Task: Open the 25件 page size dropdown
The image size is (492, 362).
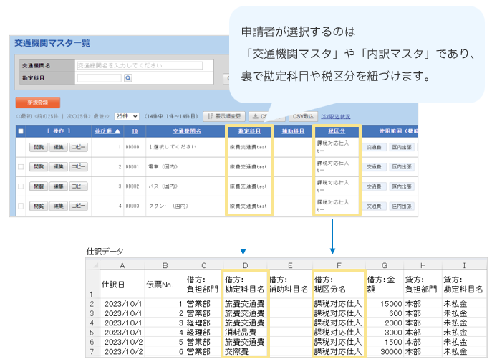Action: coord(127,115)
